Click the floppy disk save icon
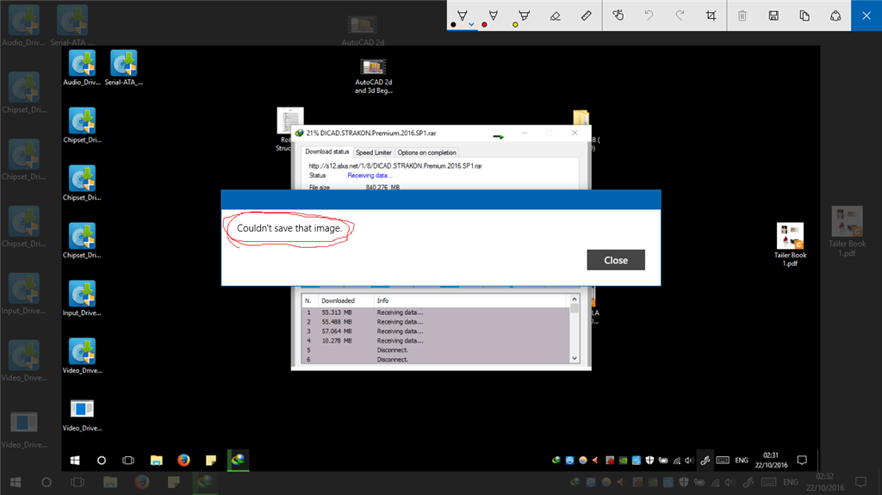 click(773, 15)
